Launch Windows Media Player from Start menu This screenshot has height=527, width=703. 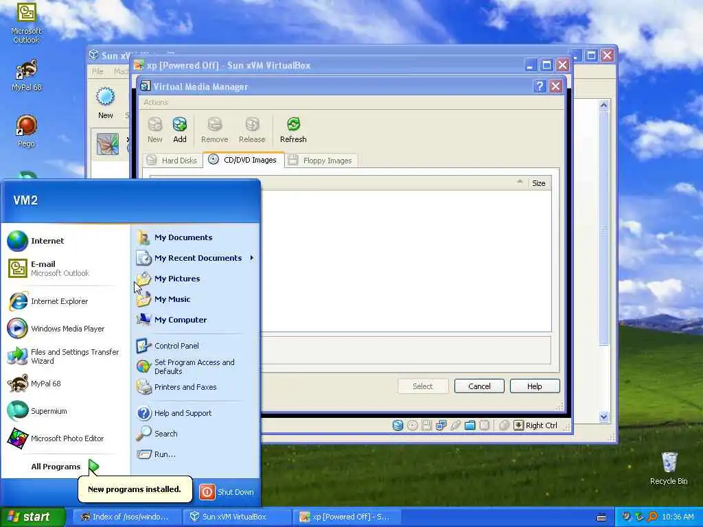65,329
